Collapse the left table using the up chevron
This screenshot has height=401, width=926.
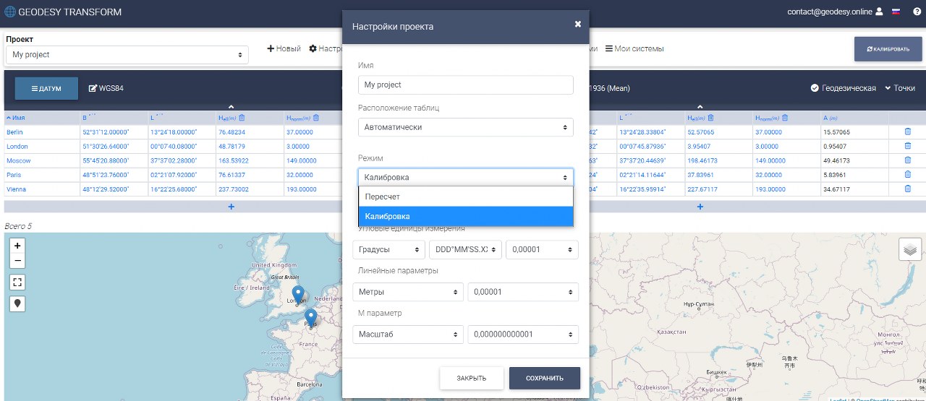[x=231, y=107]
